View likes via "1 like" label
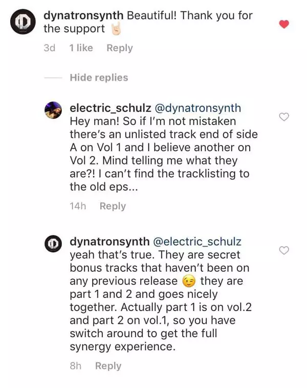The width and height of the screenshot is (307, 388). coord(81,48)
